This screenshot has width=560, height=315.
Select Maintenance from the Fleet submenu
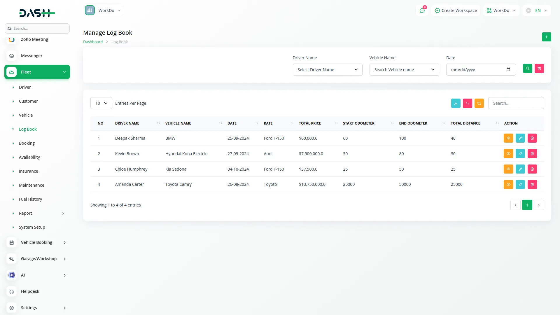coord(32,185)
